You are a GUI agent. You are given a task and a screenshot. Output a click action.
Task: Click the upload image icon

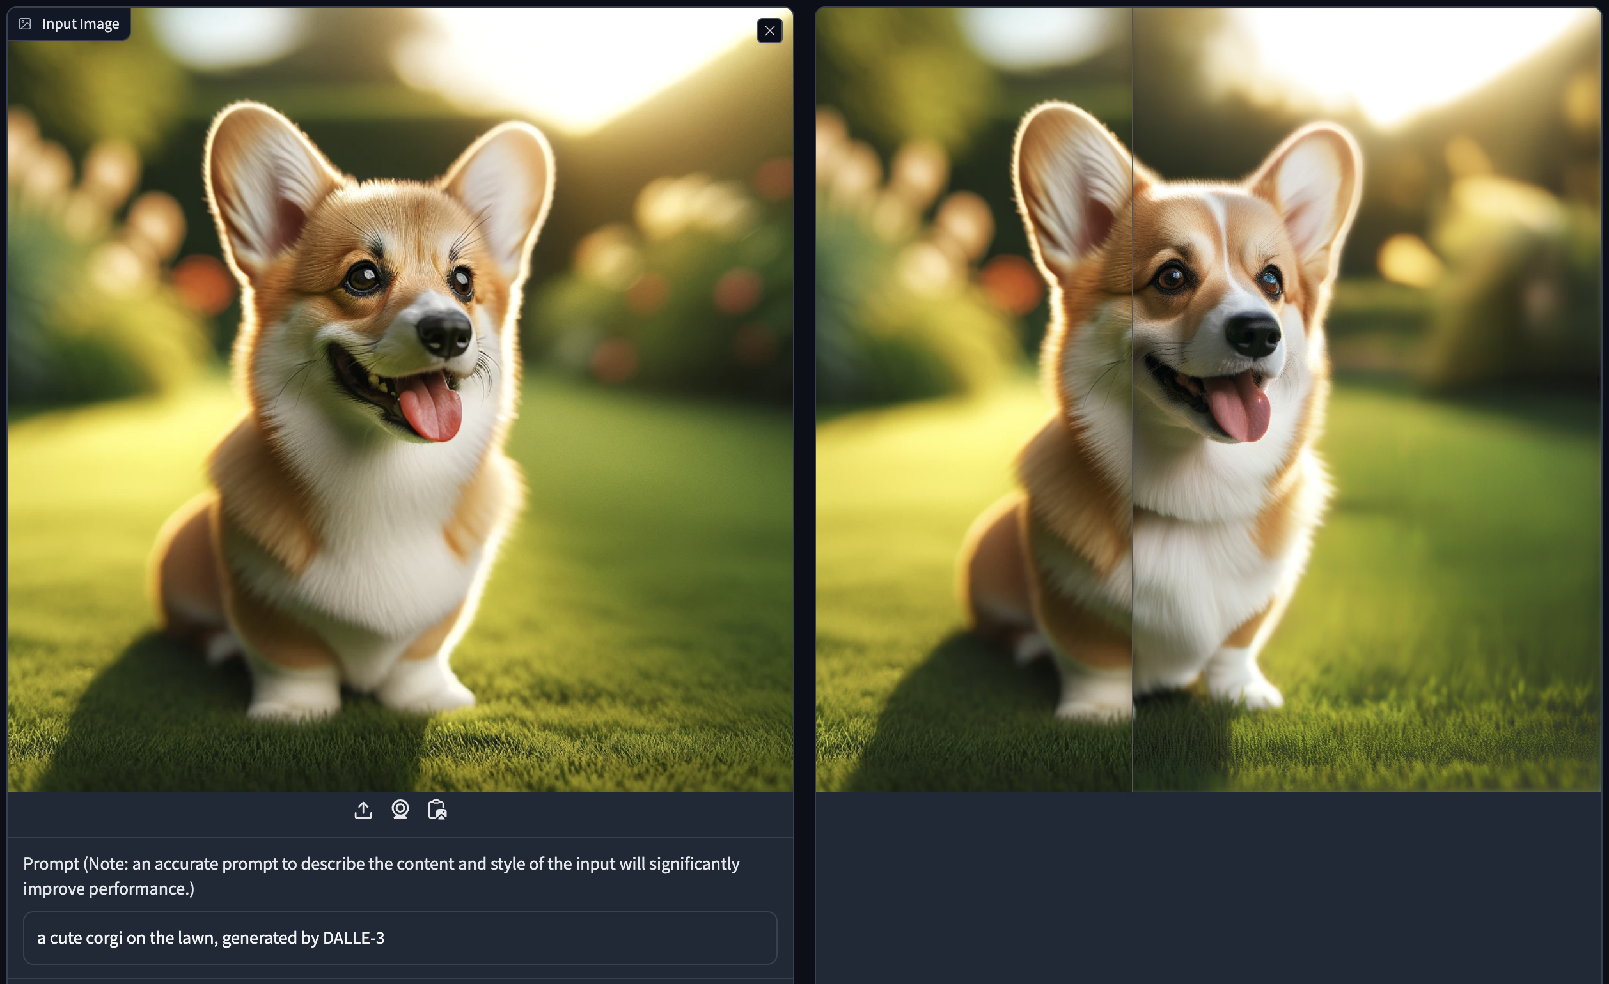[363, 810]
